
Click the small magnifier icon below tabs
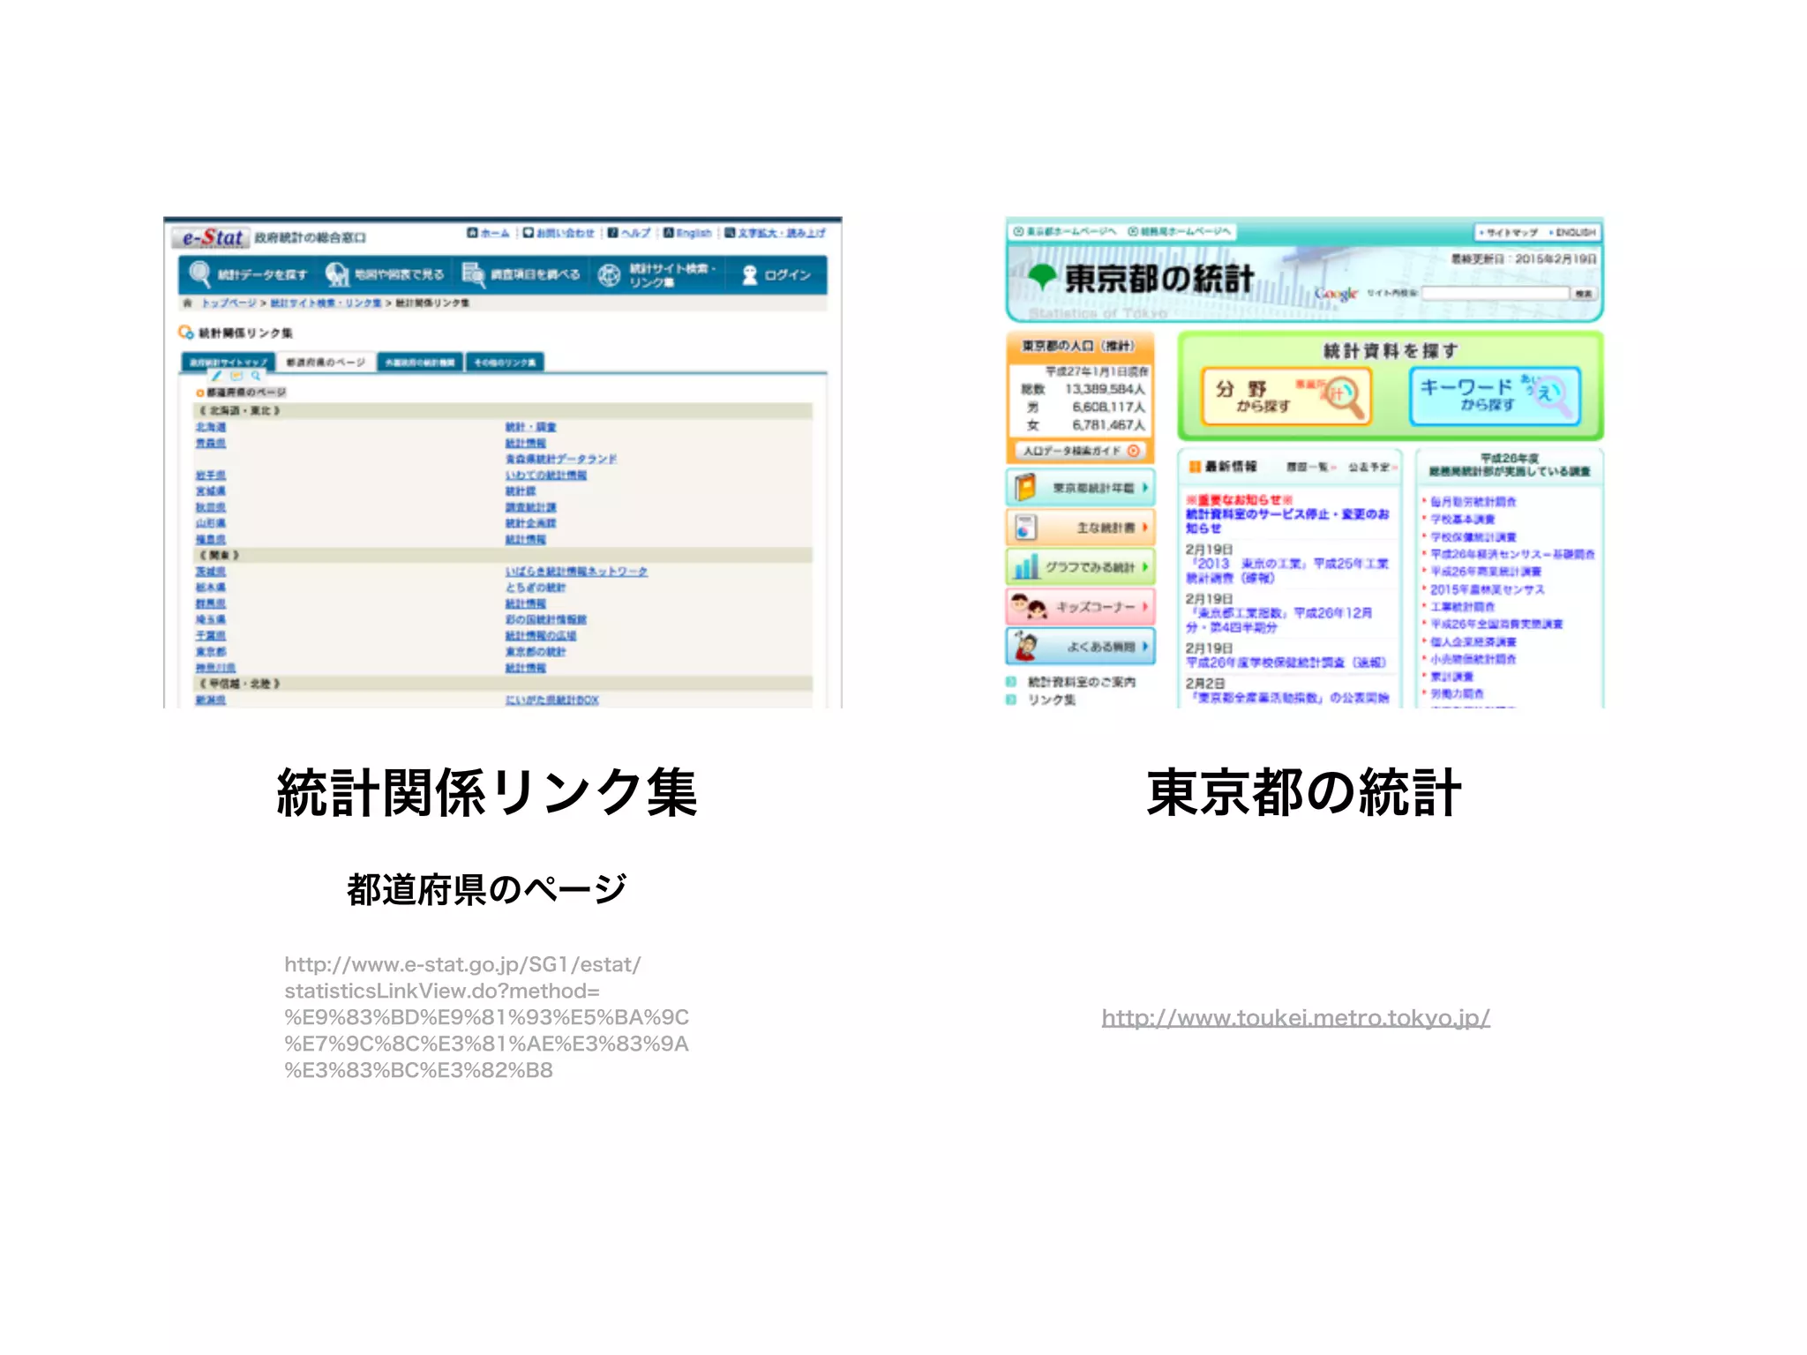coord(256,377)
